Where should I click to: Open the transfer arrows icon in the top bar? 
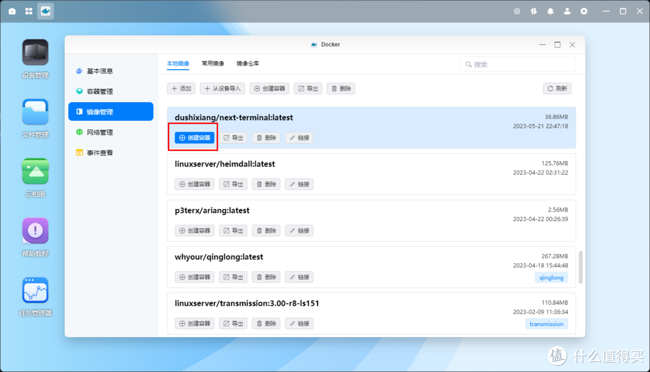click(533, 11)
